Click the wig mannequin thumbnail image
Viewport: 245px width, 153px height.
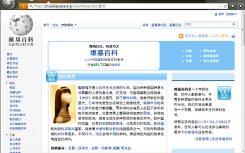tap(63, 104)
